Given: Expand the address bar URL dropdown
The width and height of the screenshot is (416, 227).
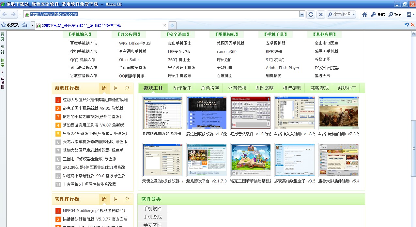Looking at the screenshot, I should pyautogui.click(x=302, y=14).
